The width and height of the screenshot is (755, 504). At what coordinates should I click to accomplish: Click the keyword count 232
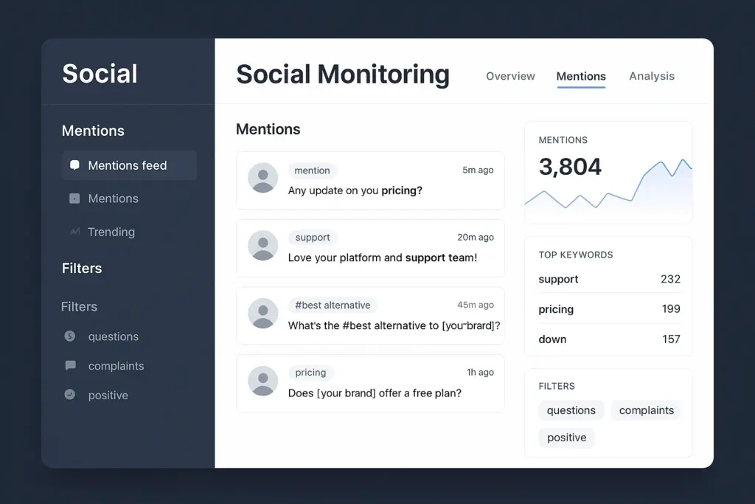tap(670, 279)
